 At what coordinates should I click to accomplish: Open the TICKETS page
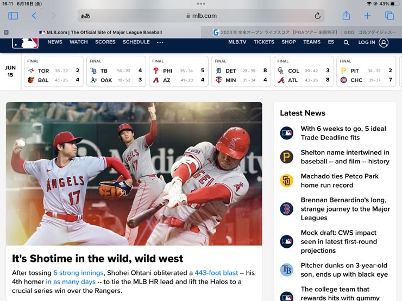[264, 42]
